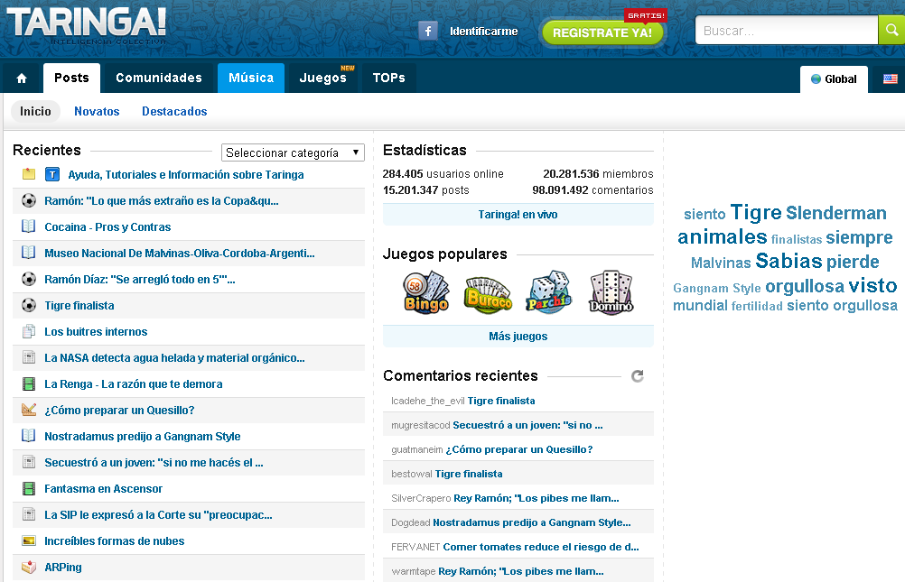Open post La NASA detecta agua helada
The height and width of the screenshot is (582, 905).
click(x=174, y=357)
